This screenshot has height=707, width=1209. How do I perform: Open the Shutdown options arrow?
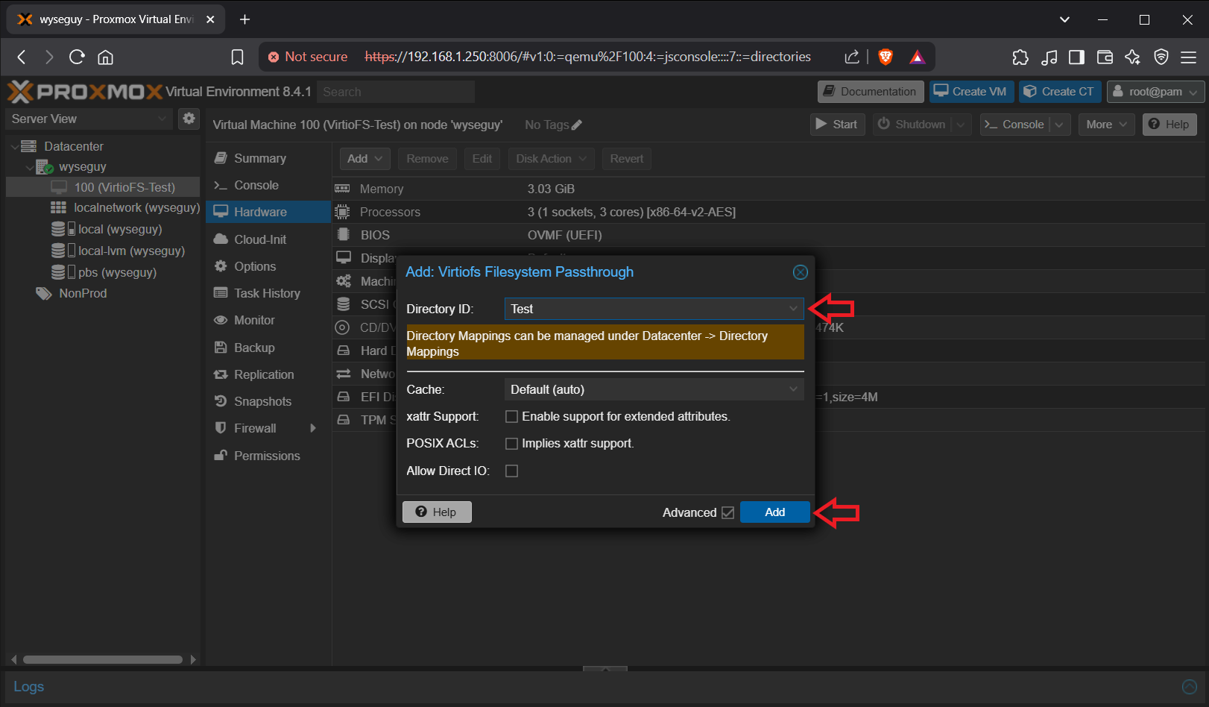[961, 125]
